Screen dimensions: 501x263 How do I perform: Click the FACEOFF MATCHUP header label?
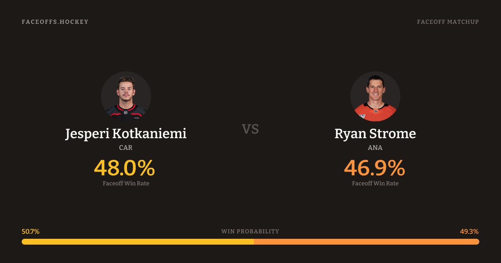point(448,22)
